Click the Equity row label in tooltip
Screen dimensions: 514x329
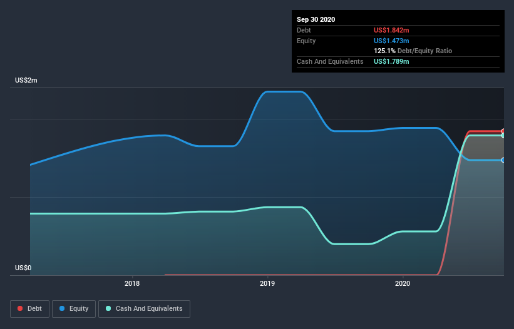pos(306,41)
